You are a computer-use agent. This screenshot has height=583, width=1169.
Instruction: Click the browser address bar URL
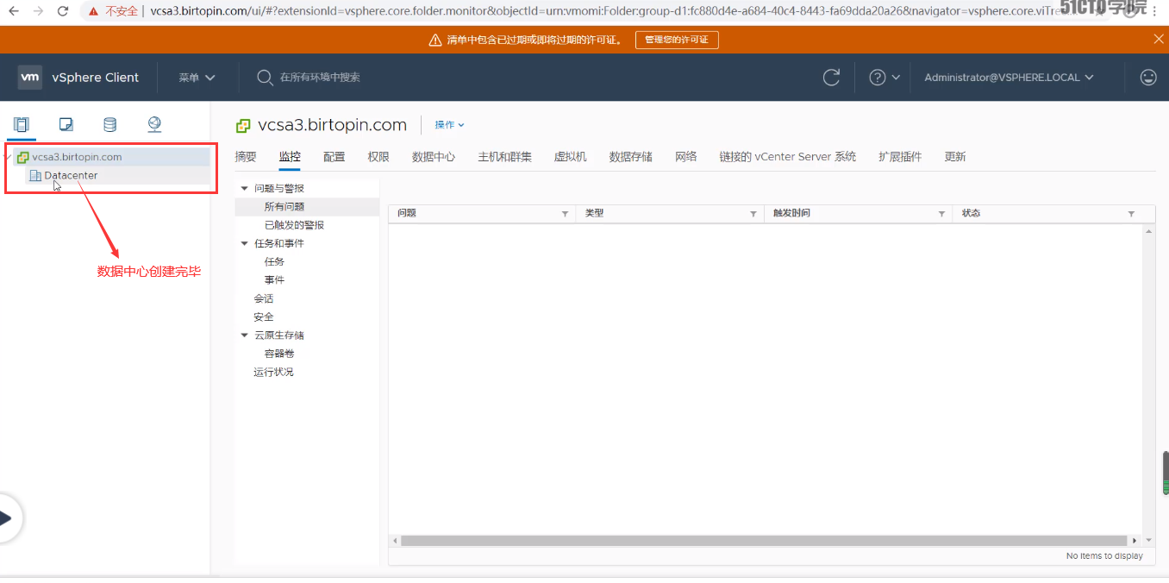pyautogui.click(x=603, y=11)
